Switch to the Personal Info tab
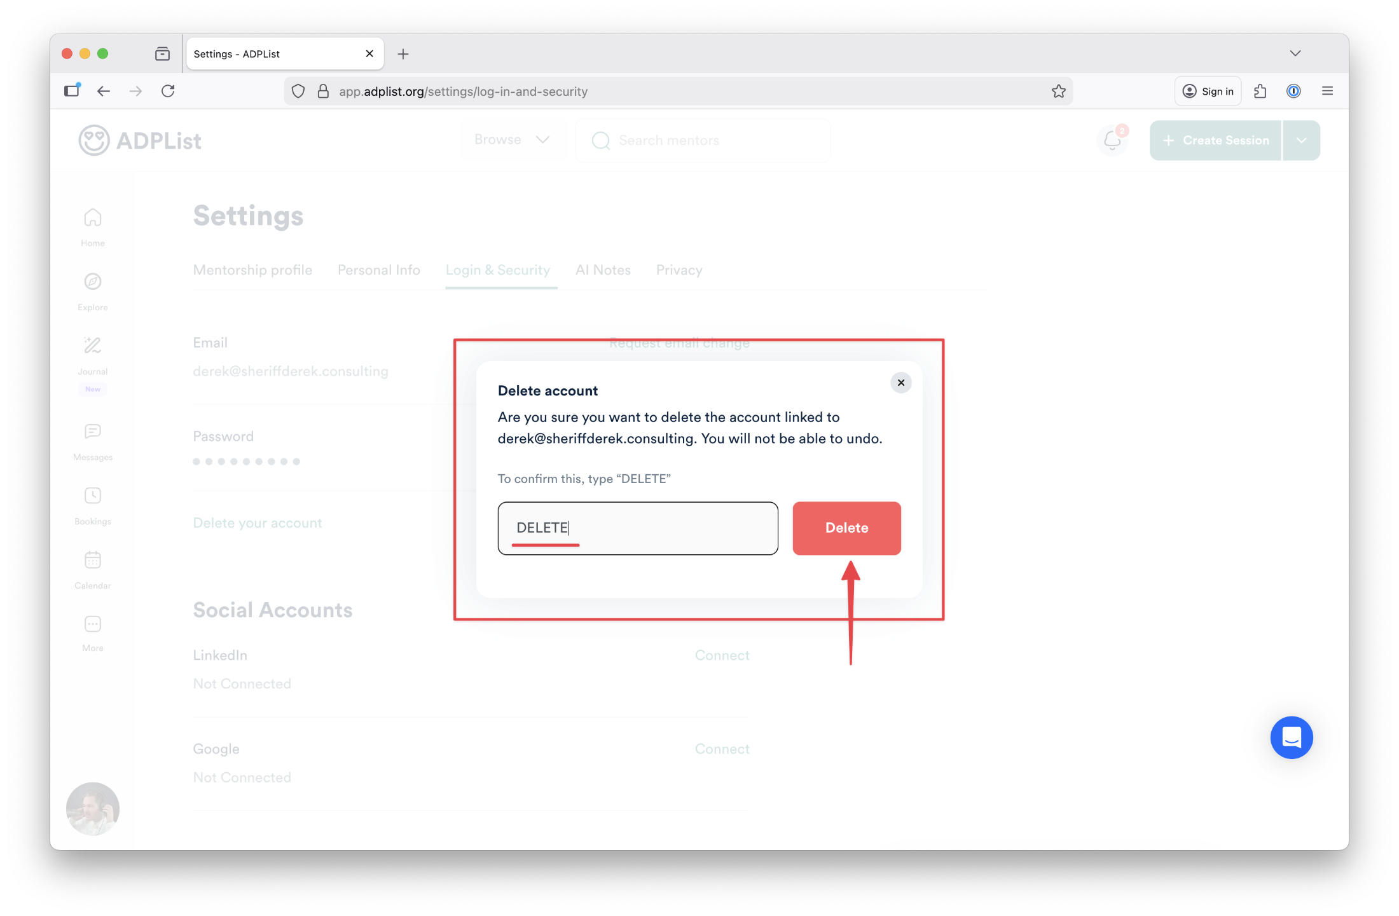Screen dimensions: 1399x916 click(378, 270)
